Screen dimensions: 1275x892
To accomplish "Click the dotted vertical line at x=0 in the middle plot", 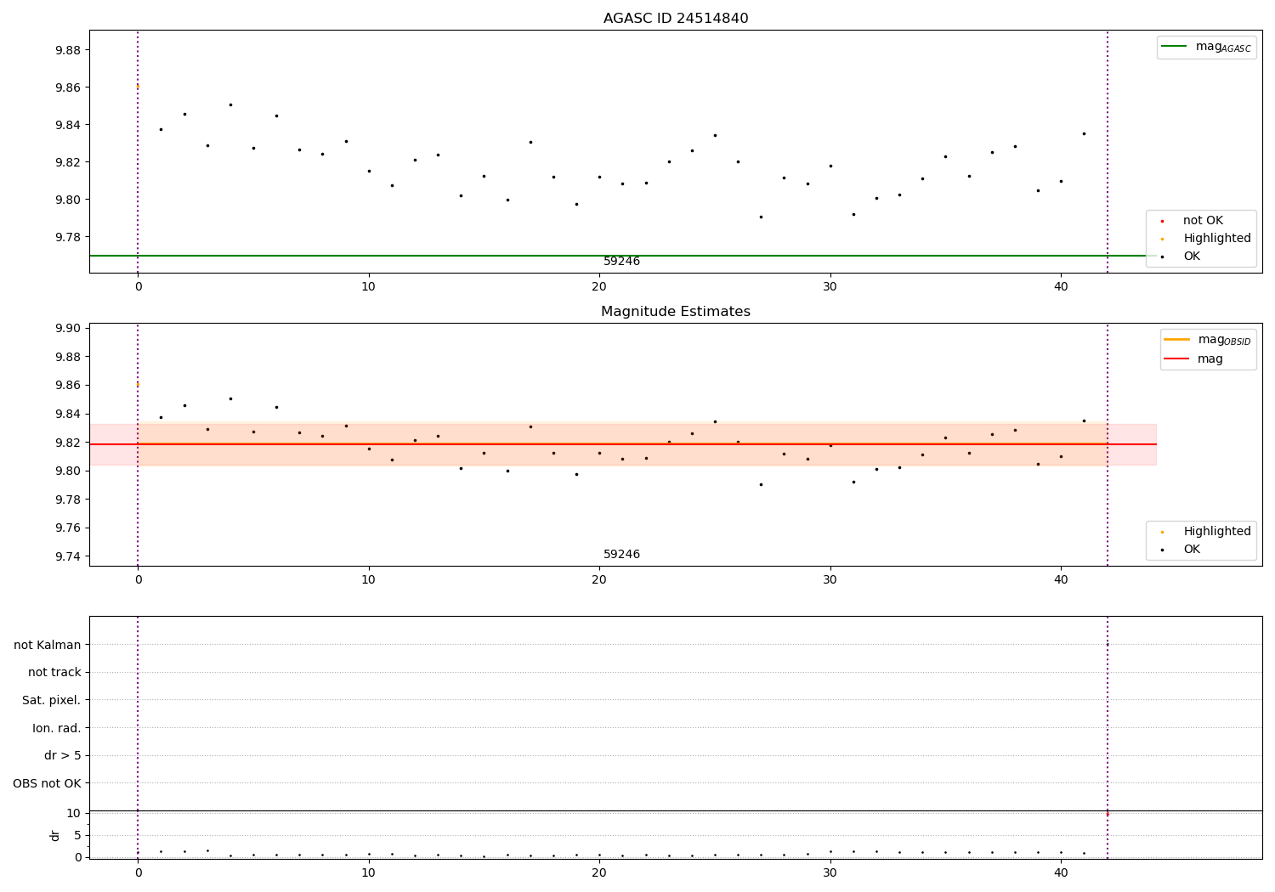I will pos(138,444).
